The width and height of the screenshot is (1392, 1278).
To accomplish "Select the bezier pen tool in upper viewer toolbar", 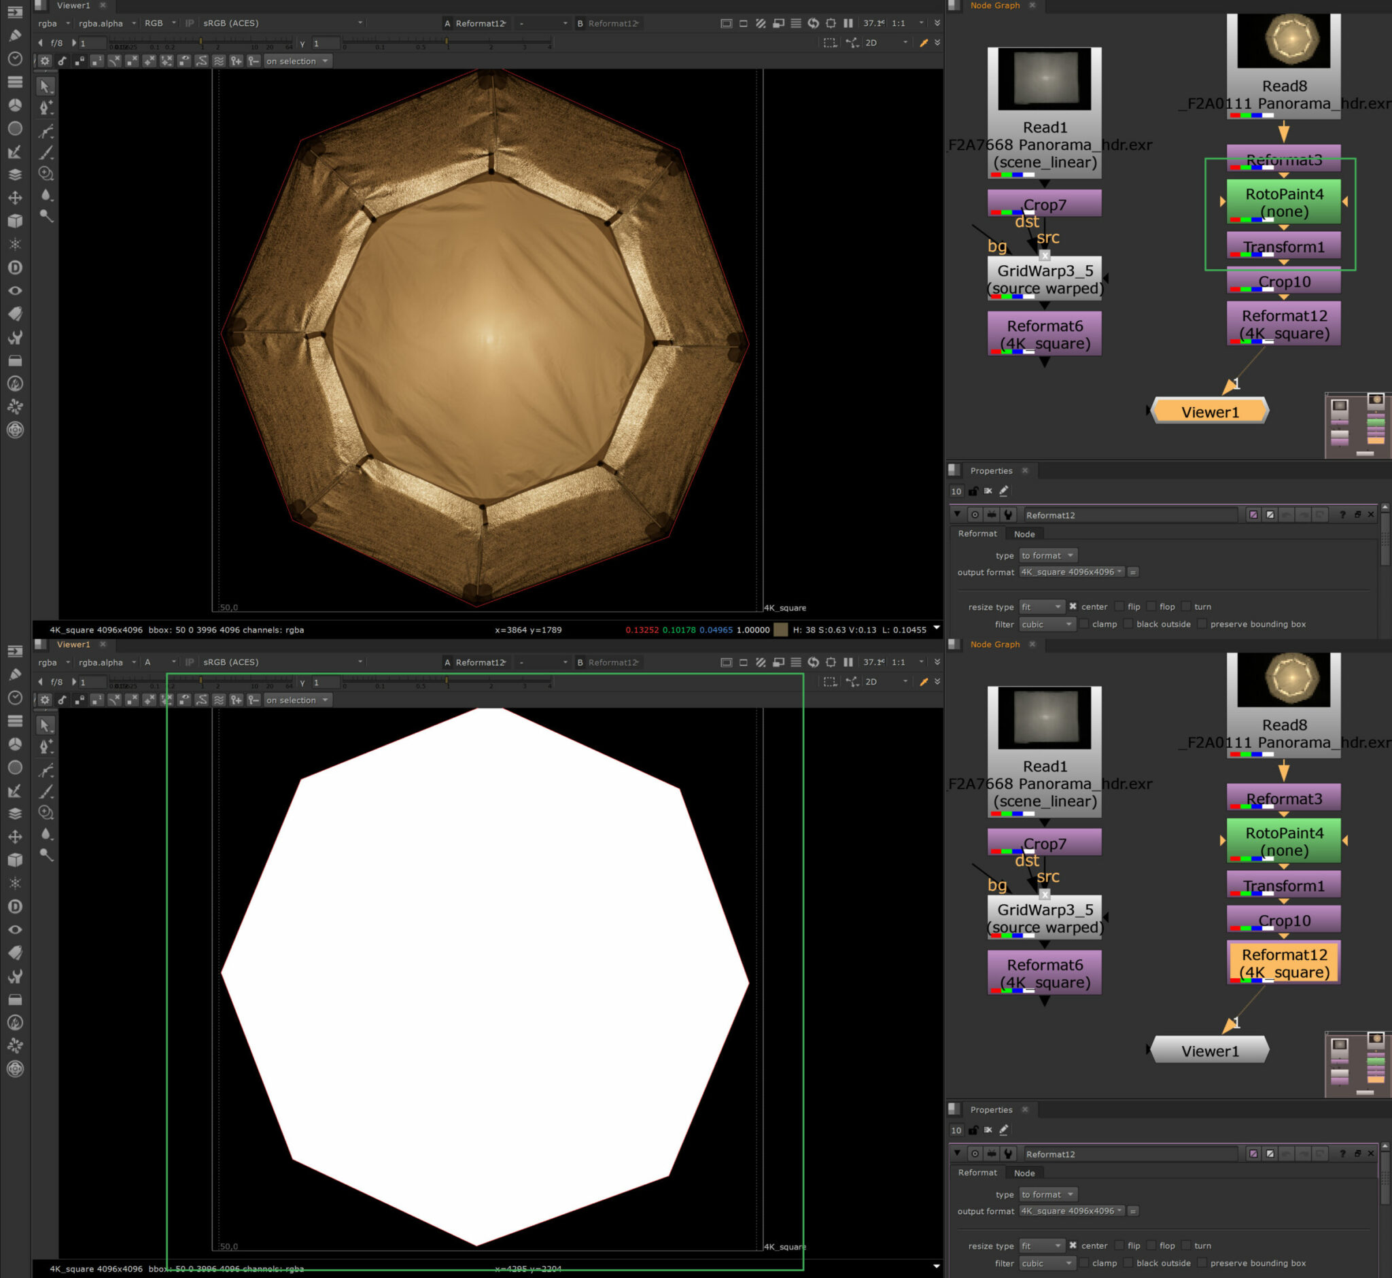I will pos(46,108).
